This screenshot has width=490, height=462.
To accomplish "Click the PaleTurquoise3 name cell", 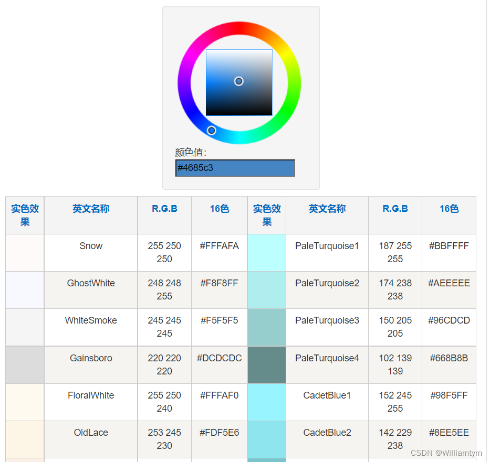I will pos(327,327).
